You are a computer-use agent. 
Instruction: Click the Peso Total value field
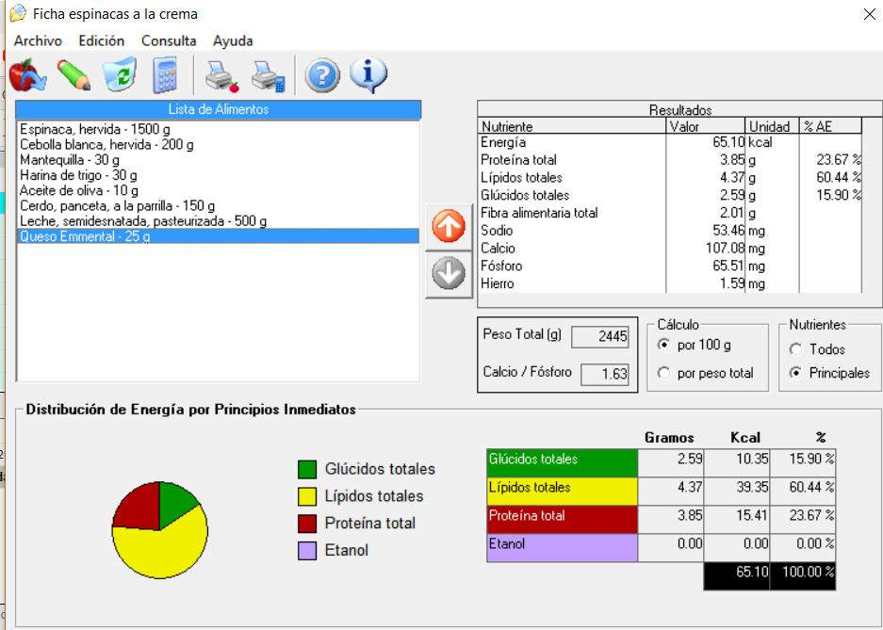click(x=600, y=337)
